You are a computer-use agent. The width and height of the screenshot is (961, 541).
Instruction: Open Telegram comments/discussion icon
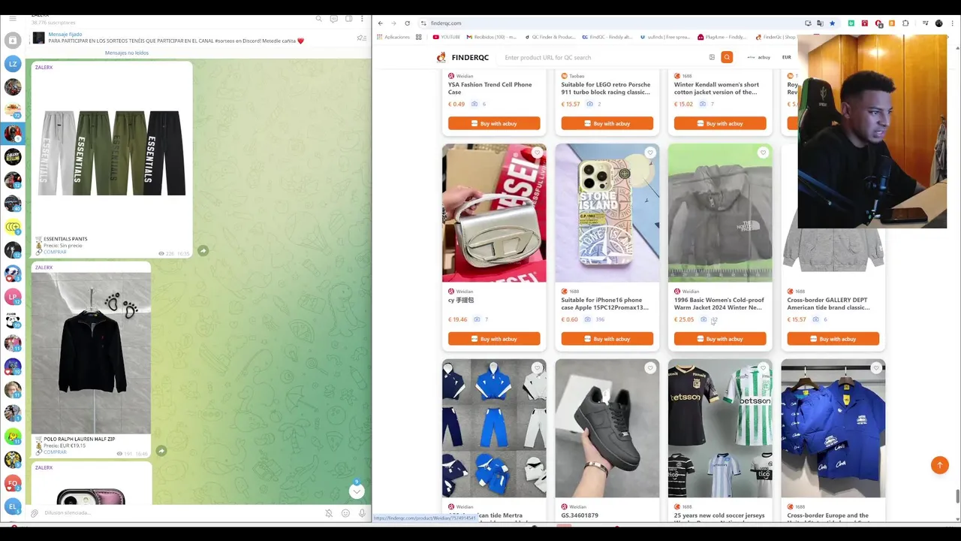pos(334,19)
